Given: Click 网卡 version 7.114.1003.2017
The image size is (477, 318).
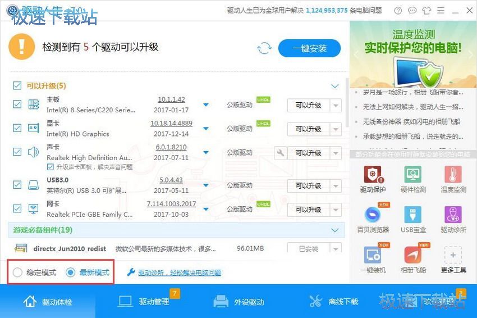Looking at the screenshot, I should pos(171,203).
